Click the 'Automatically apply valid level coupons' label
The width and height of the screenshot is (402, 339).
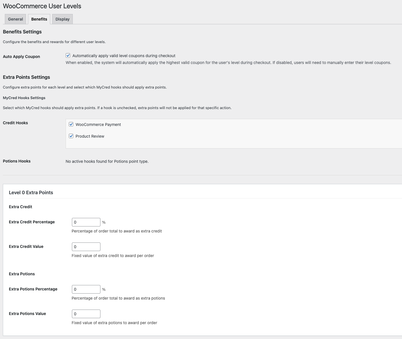(x=124, y=56)
